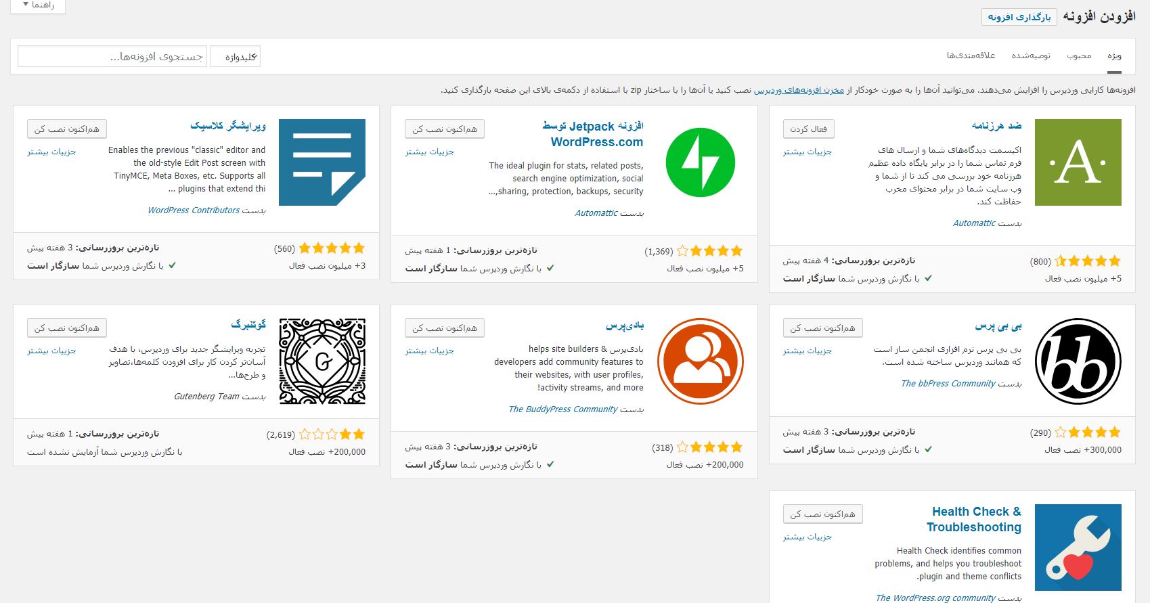Open the کلیدواژه search type dropdown
The image size is (1150, 603).
pyautogui.click(x=235, y=57)
